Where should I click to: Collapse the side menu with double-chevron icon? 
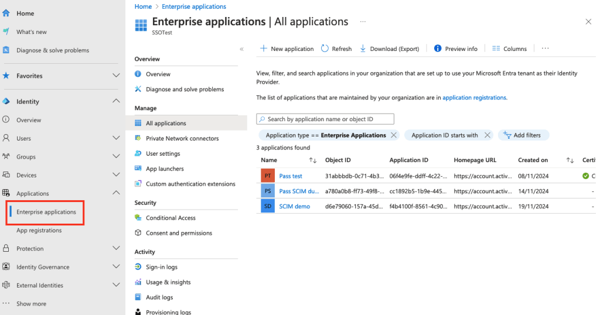pos(241,49)
